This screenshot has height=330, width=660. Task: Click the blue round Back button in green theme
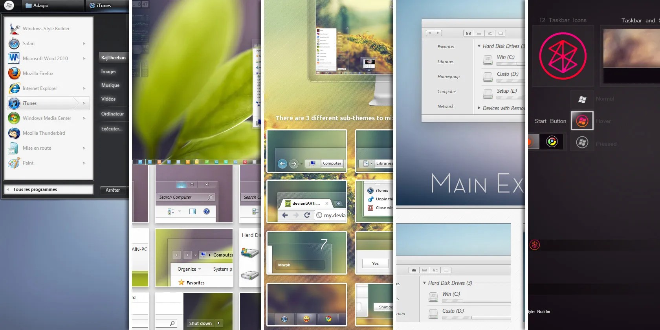pos(282,163)
